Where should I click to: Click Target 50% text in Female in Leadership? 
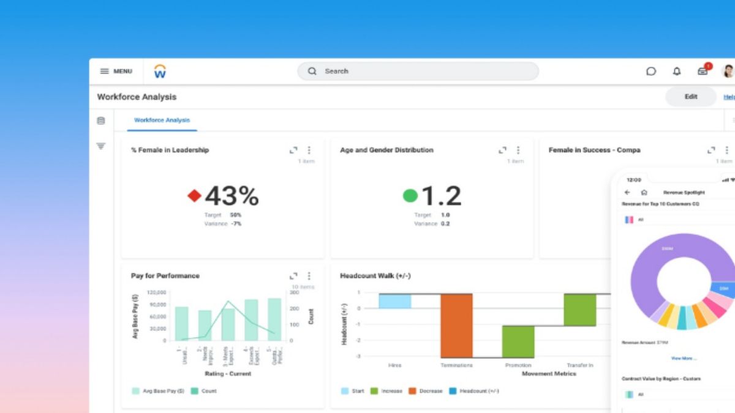click(223, 215)
